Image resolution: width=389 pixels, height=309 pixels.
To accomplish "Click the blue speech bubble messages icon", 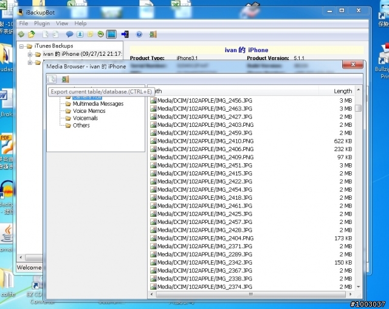I will (x=69, y=34).
